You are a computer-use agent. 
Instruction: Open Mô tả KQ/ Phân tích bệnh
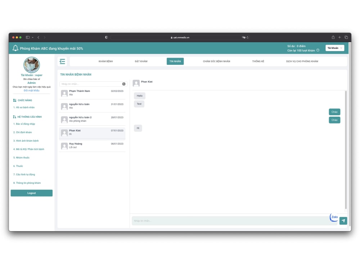tap(29, 149)
